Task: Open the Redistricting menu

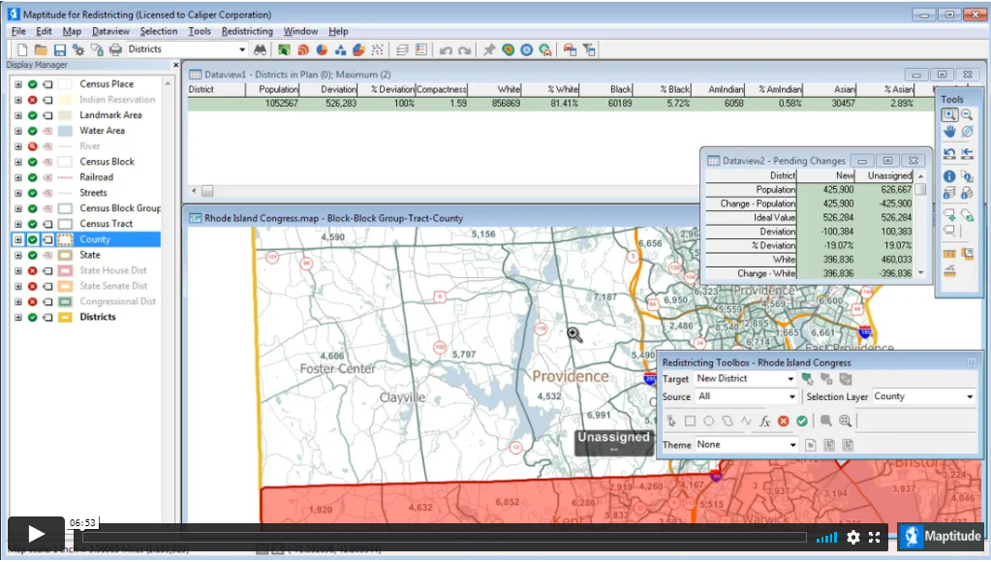Action: pos(247,31)
